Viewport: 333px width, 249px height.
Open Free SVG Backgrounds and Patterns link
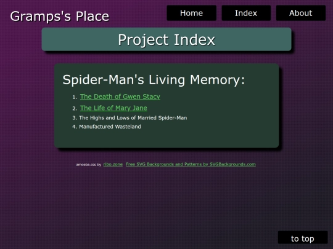191,164
